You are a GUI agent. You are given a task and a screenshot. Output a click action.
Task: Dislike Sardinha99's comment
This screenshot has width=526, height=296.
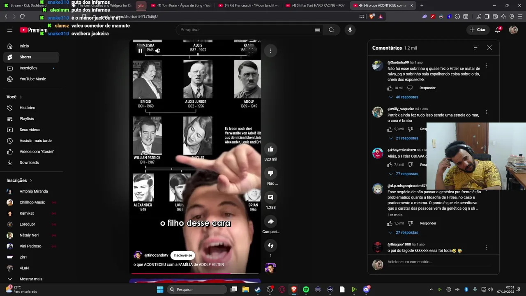pos(410,88)
